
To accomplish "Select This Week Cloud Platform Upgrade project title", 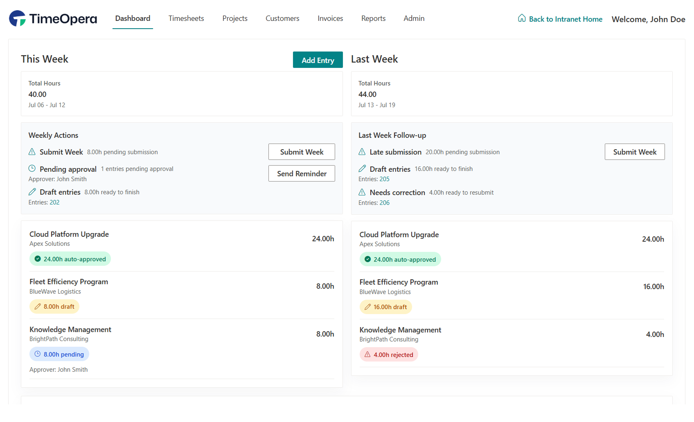I will (69, 234).
